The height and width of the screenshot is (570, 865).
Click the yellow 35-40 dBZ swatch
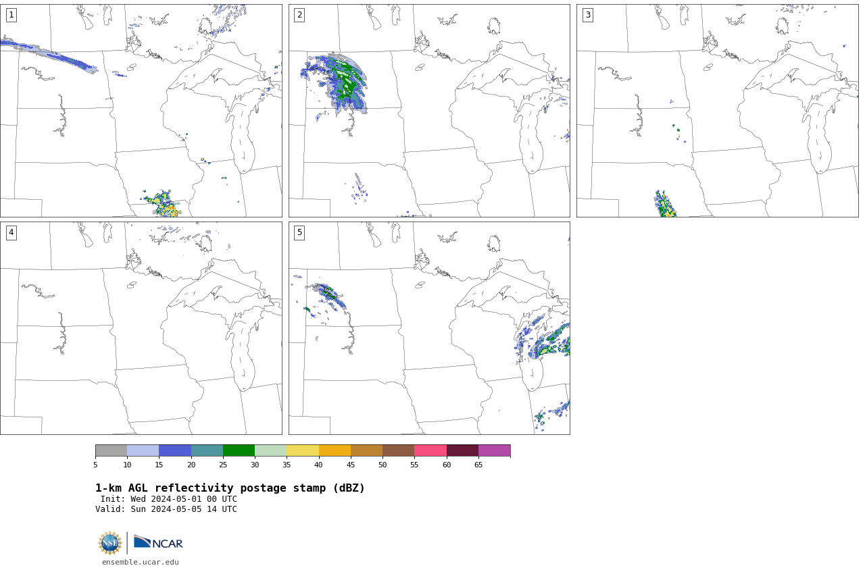pos(303,450)
